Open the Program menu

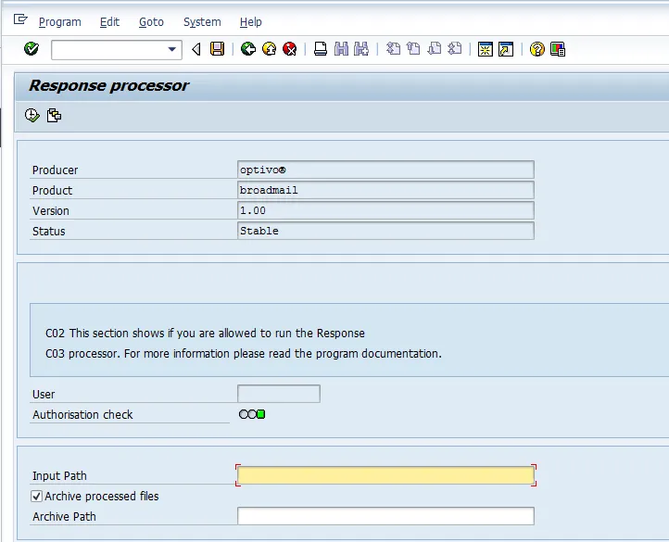click(59, 21)
